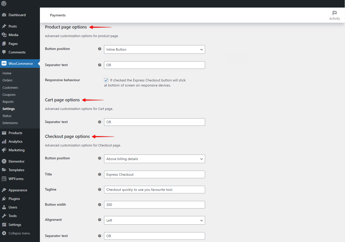Screen dimensions: 345x242
Task: Click the Plugins plug icon
Action: click(x=4, y=199)
